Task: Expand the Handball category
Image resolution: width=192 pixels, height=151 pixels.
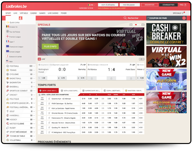Action: [x=34, y=115]
